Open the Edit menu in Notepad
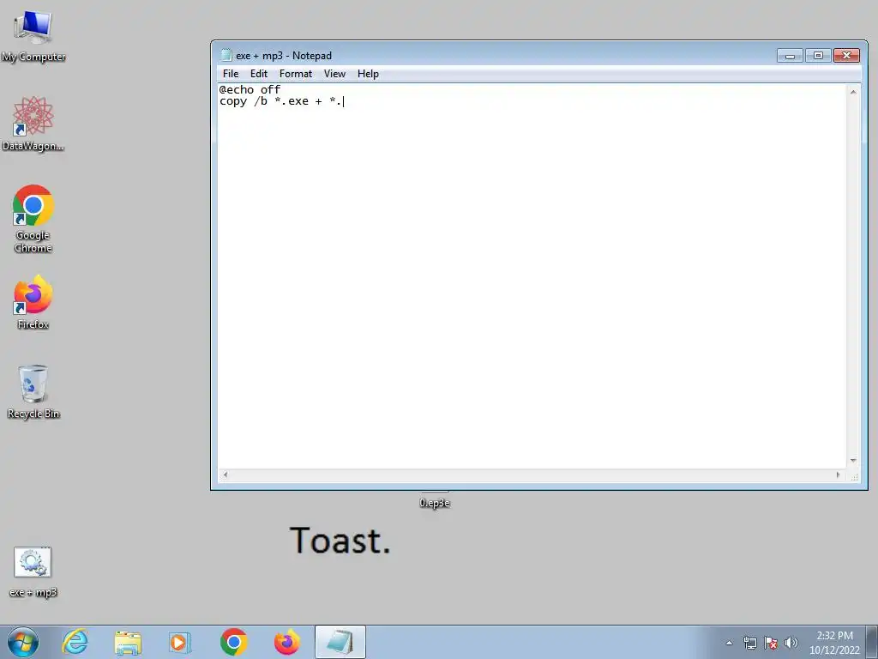Image resolution: width=878 pixels, height=659 pixels. pyautogui.click(x=259, y=74)
